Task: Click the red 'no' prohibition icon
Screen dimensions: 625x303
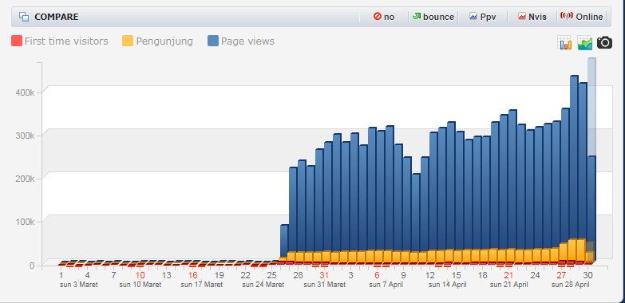Action: click(x=377, y=16)
